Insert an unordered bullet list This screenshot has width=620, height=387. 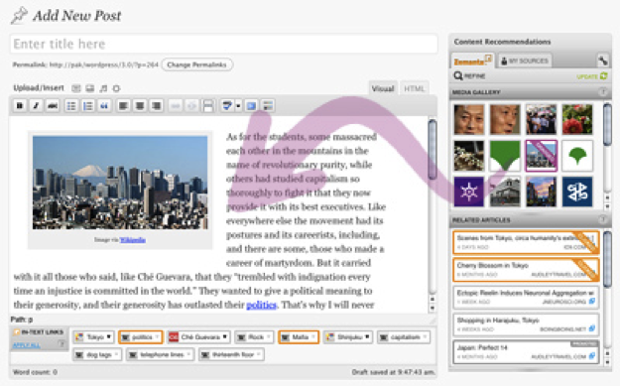tap(71, 105)
